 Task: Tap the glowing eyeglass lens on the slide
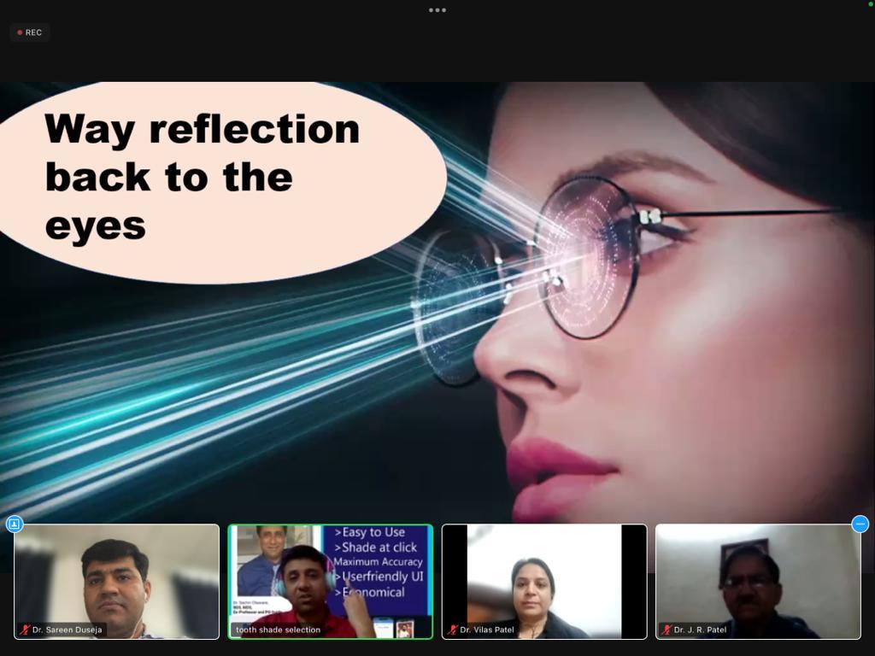point(587,256)
